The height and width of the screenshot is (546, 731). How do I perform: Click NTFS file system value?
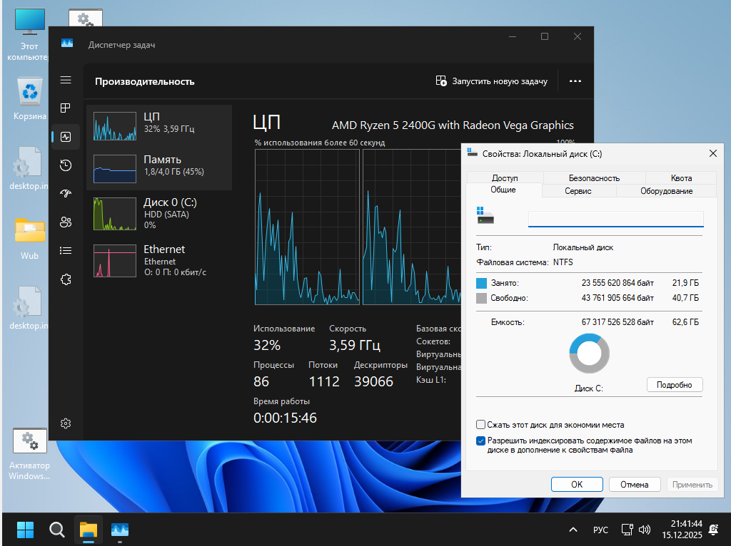coord(563,262)
